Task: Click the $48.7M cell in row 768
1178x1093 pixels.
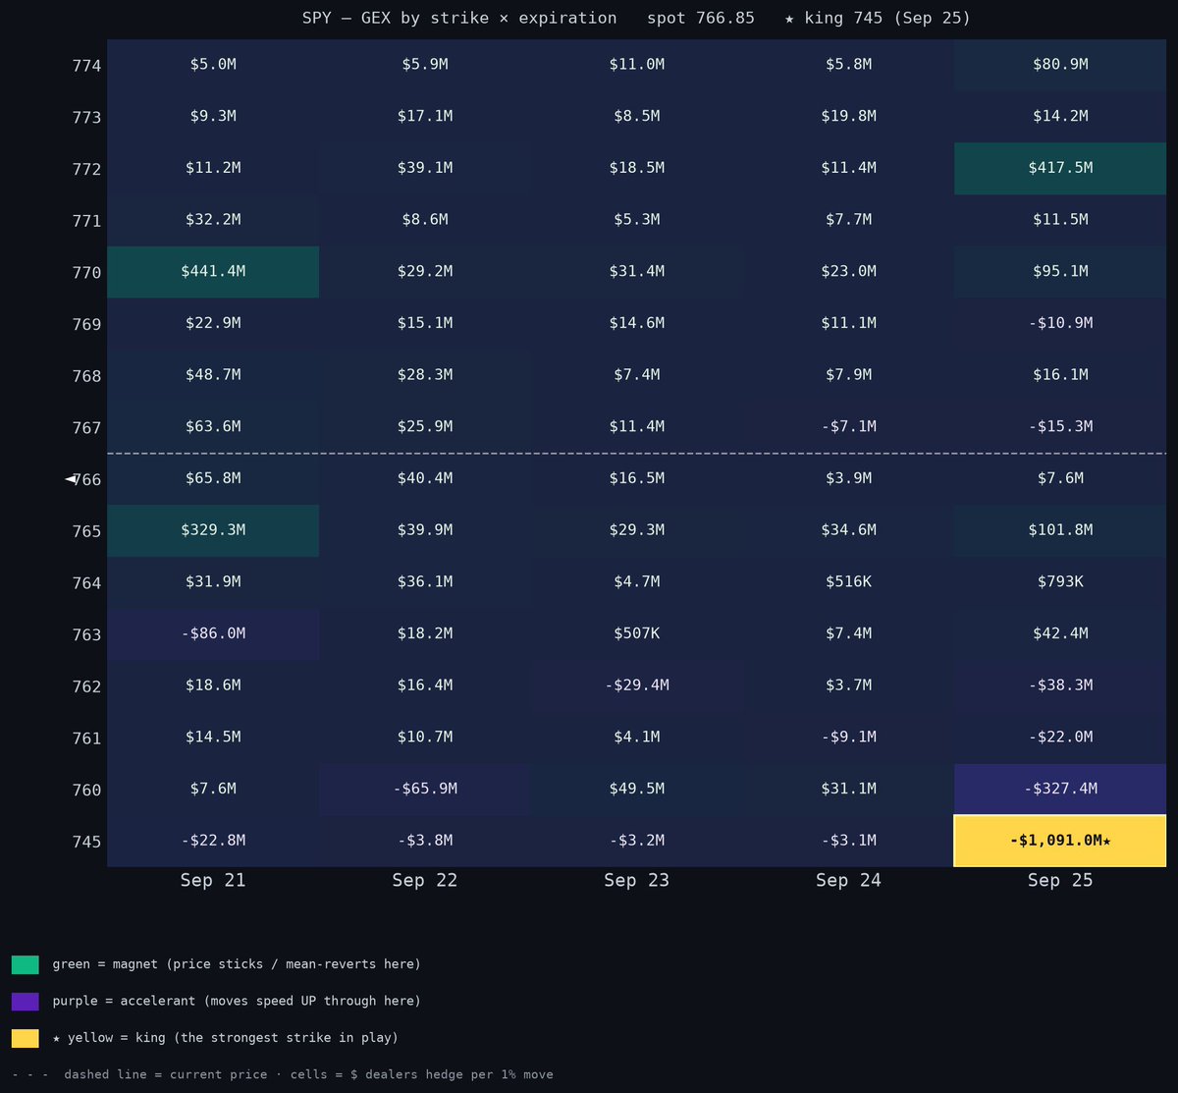Action: click(x=213, y=375)
